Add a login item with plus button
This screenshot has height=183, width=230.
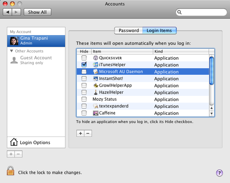click(80, 133)
